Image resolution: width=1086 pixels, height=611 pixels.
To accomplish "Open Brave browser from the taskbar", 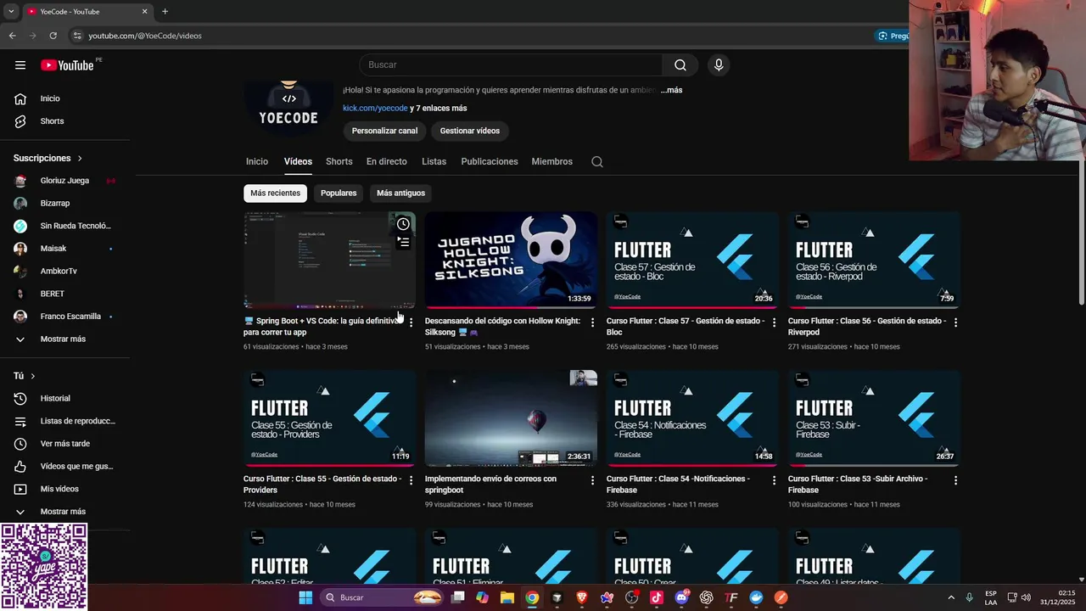I will 582,597.
